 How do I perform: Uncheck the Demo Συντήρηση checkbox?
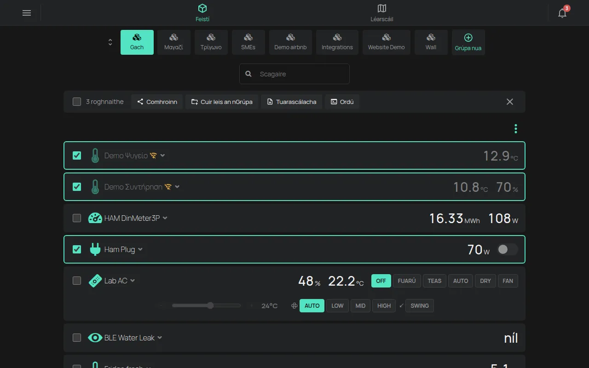(77, 187)
